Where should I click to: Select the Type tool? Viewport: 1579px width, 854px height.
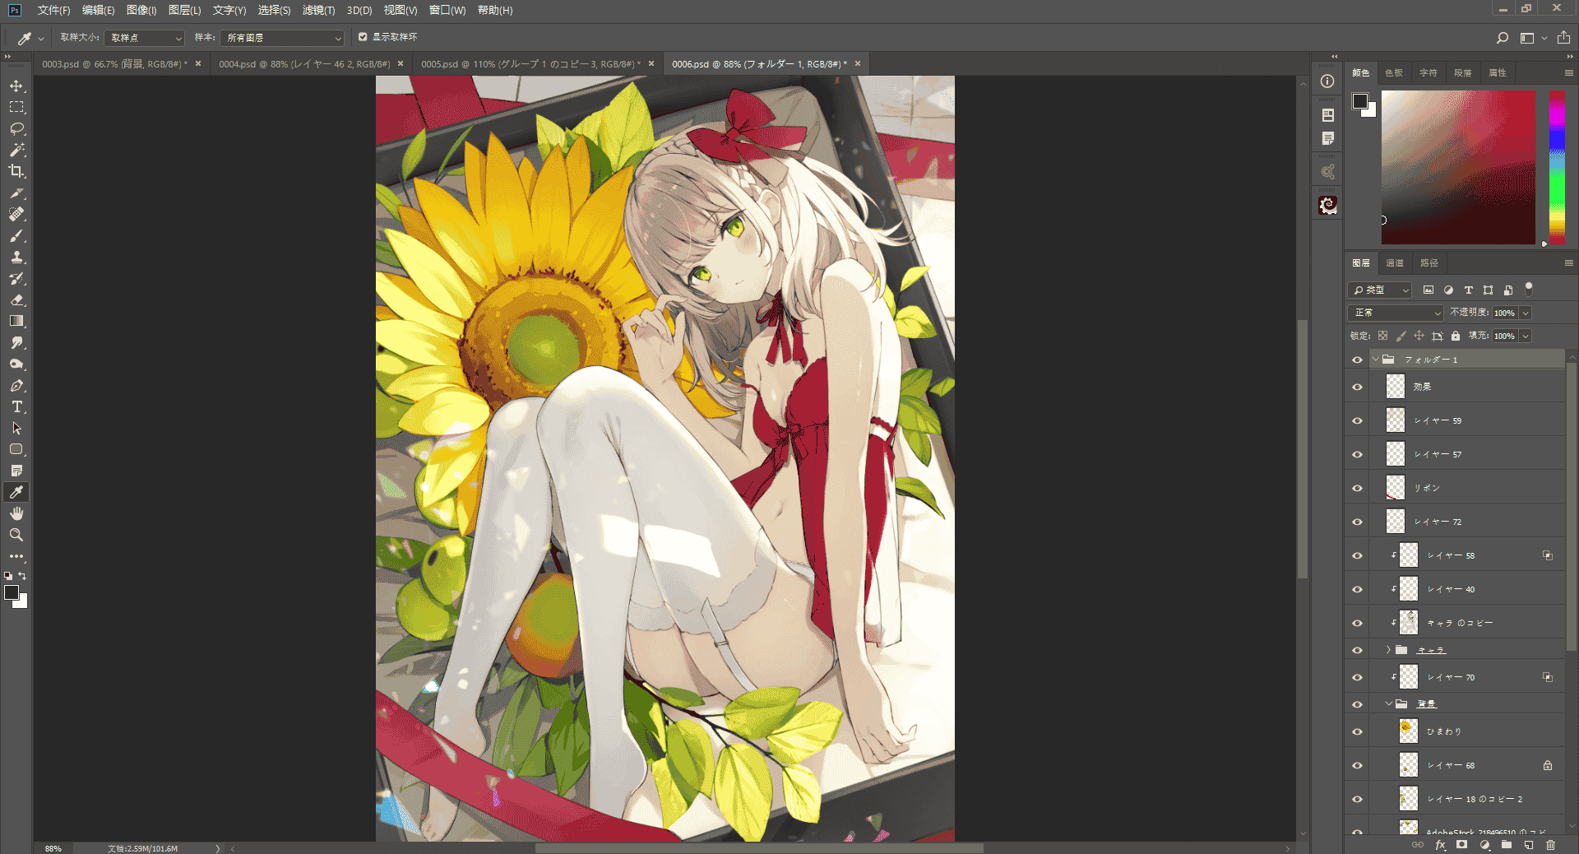16,406
